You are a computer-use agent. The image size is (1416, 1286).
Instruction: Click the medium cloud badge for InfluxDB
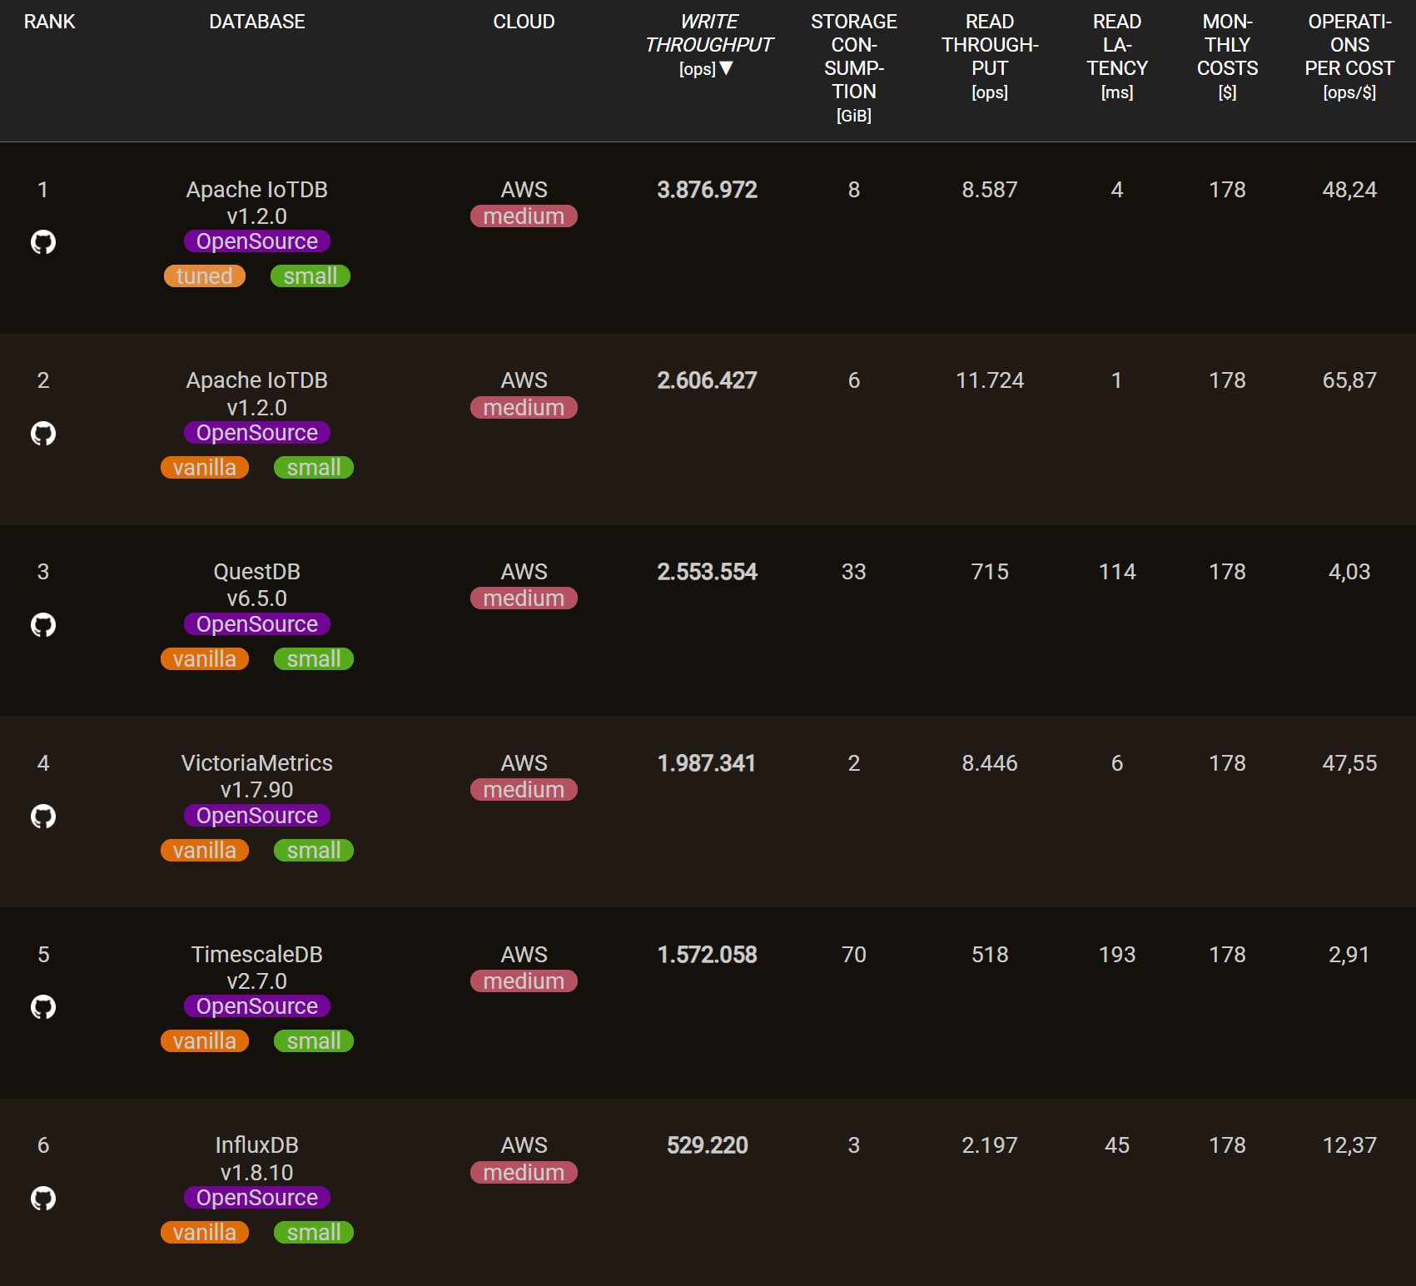(x=524, y=1173)
